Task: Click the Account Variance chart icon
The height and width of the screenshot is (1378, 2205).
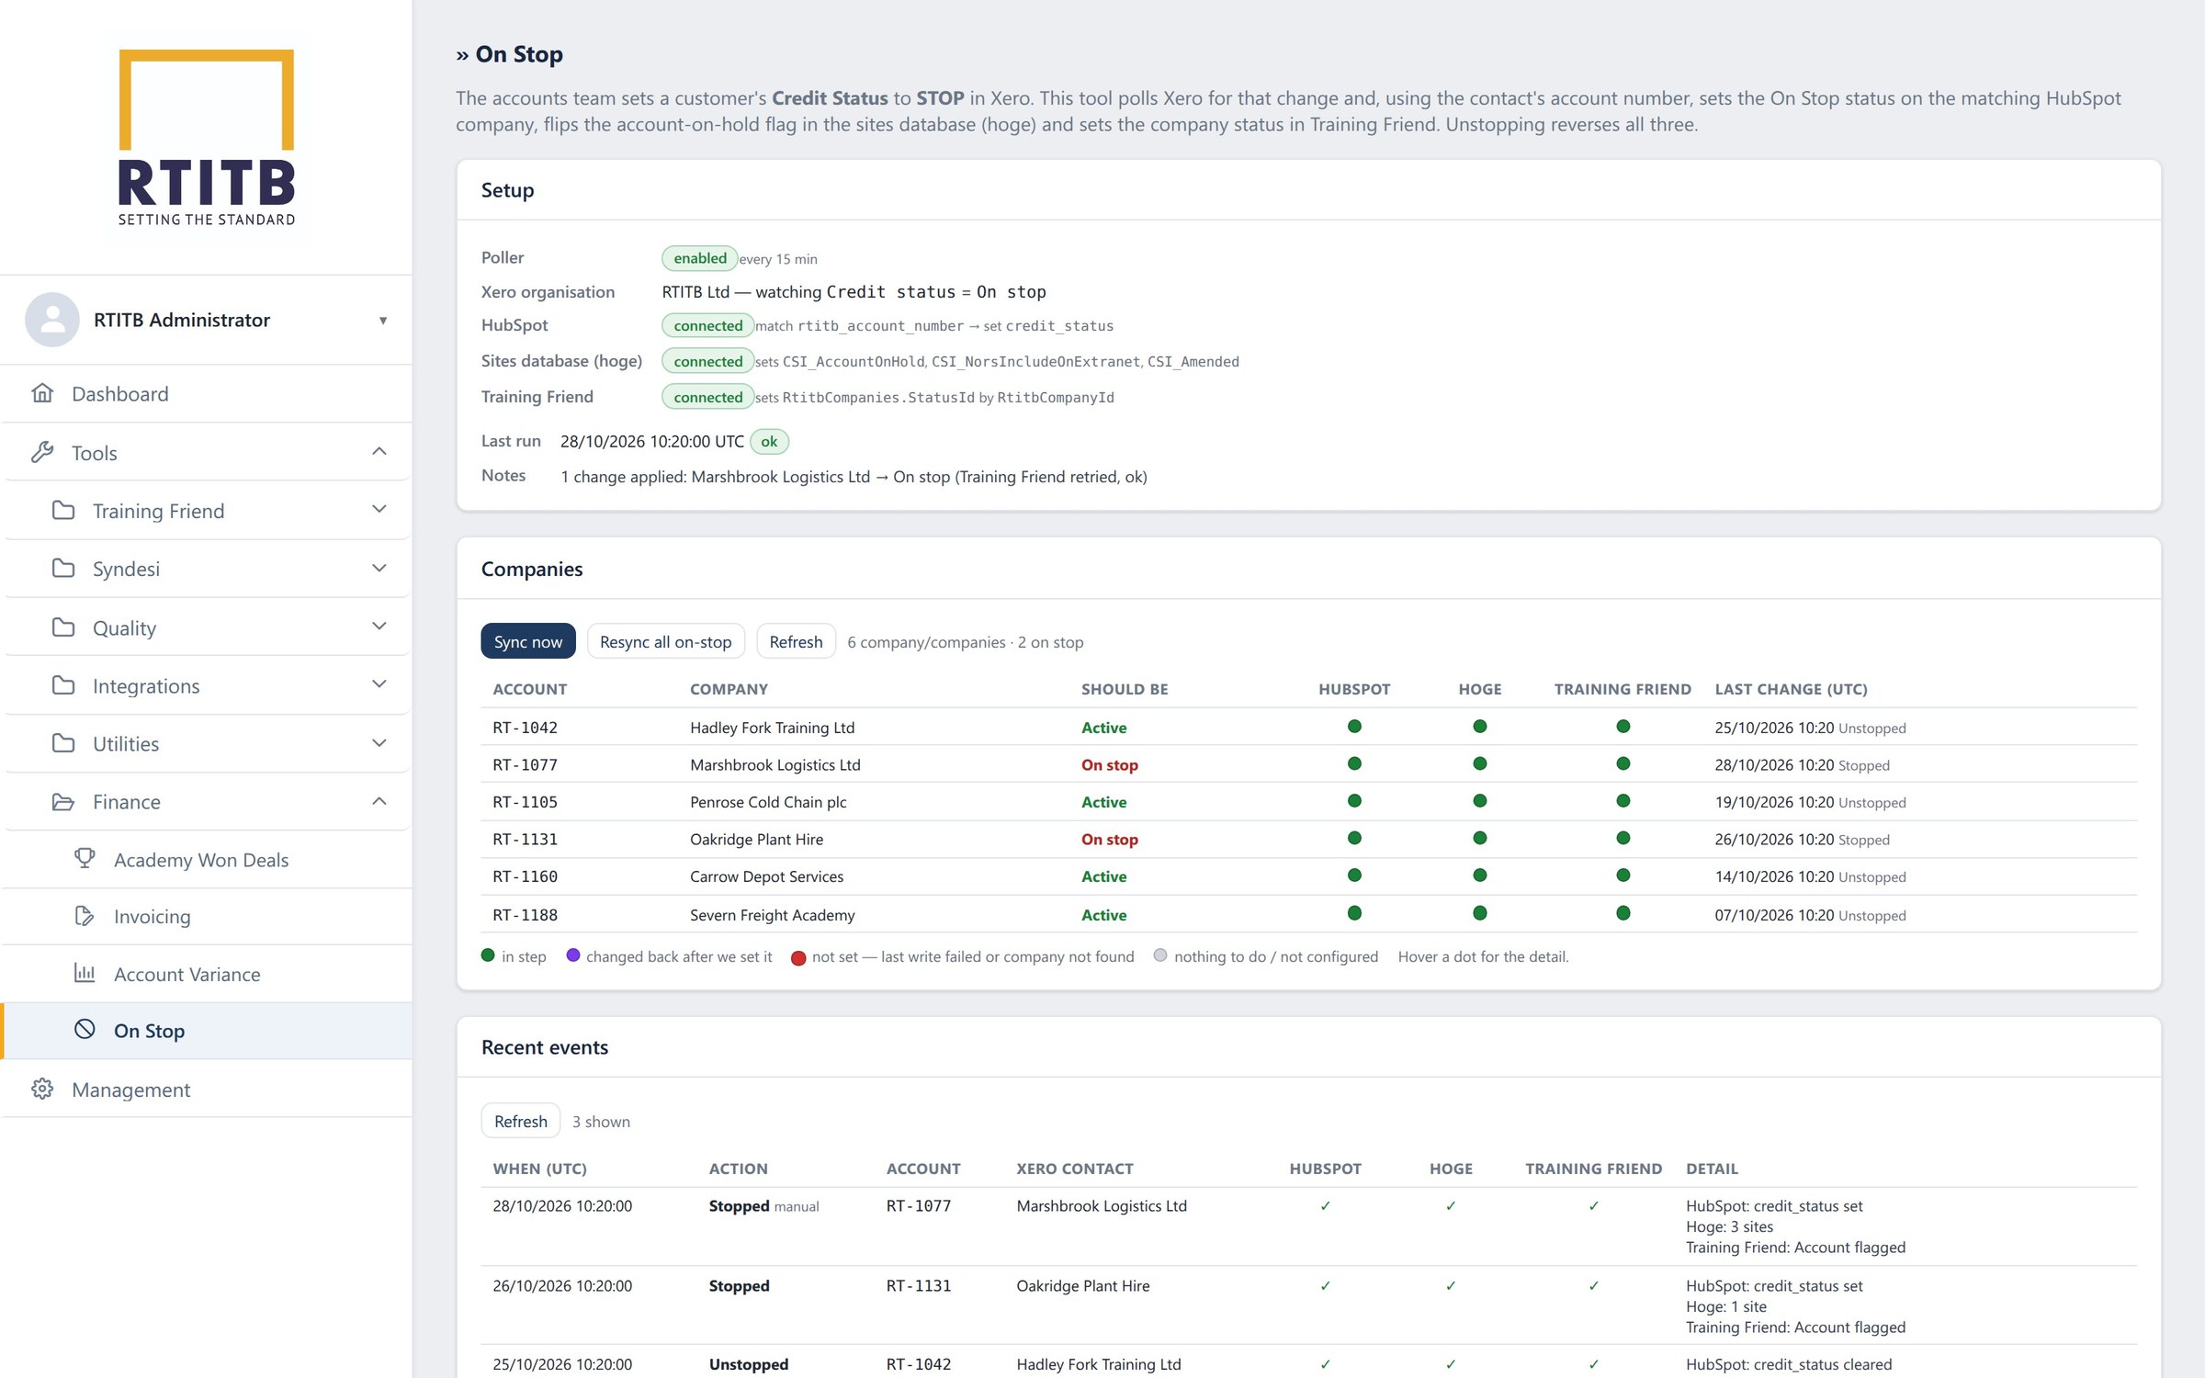Action: 85,973
